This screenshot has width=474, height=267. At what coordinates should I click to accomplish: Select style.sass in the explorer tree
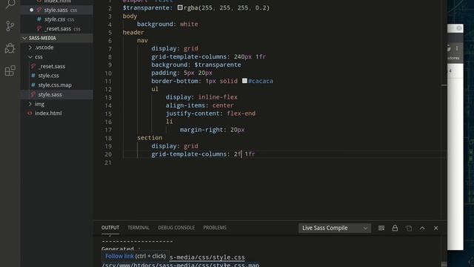point(57,94)
